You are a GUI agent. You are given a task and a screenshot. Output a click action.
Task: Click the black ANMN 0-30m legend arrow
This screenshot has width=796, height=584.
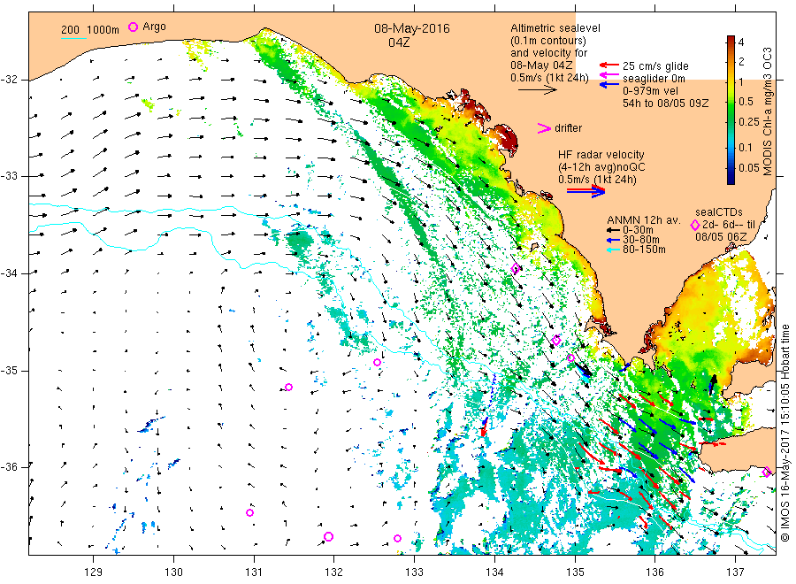tap(615, 230)
